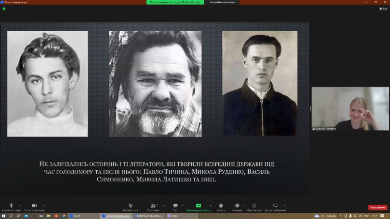The width and height of the screenshot is (390, 219).
Task: Open the notification center icon
Action: click(x=382, y=216)
